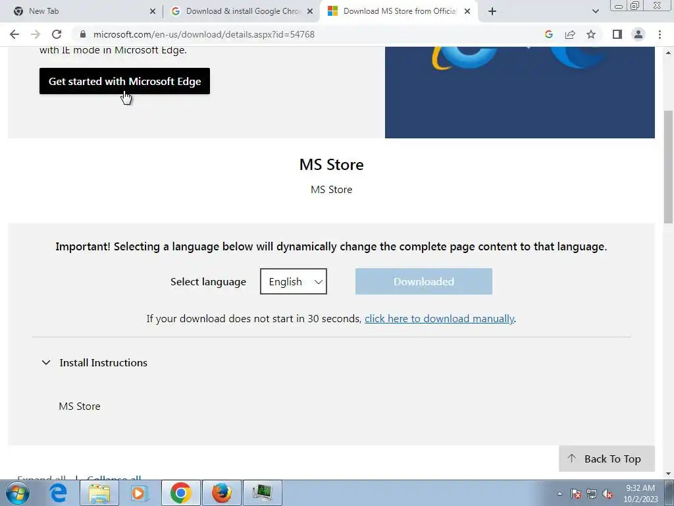The height and width of the screenshot is (506, 674).
Task: Click the page vertical scrollbar thumb
Action: (668, 167)
